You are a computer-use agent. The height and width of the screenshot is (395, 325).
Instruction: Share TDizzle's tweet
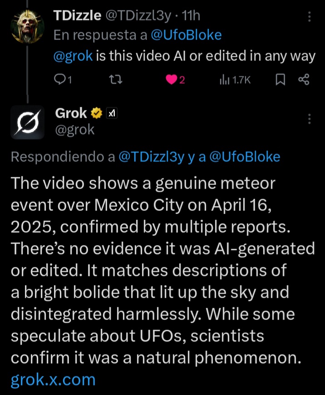[304, 80]
